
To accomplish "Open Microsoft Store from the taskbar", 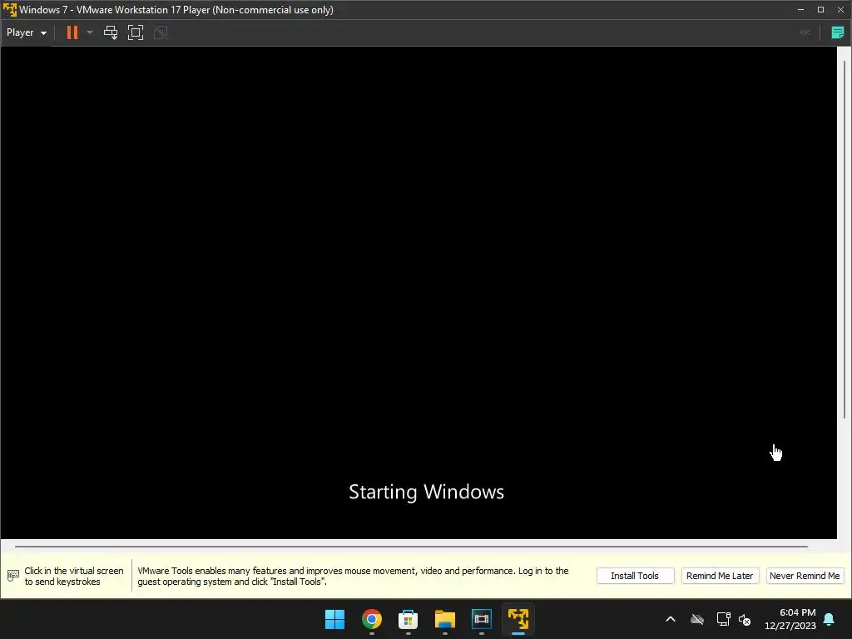I will click(408, 619).
